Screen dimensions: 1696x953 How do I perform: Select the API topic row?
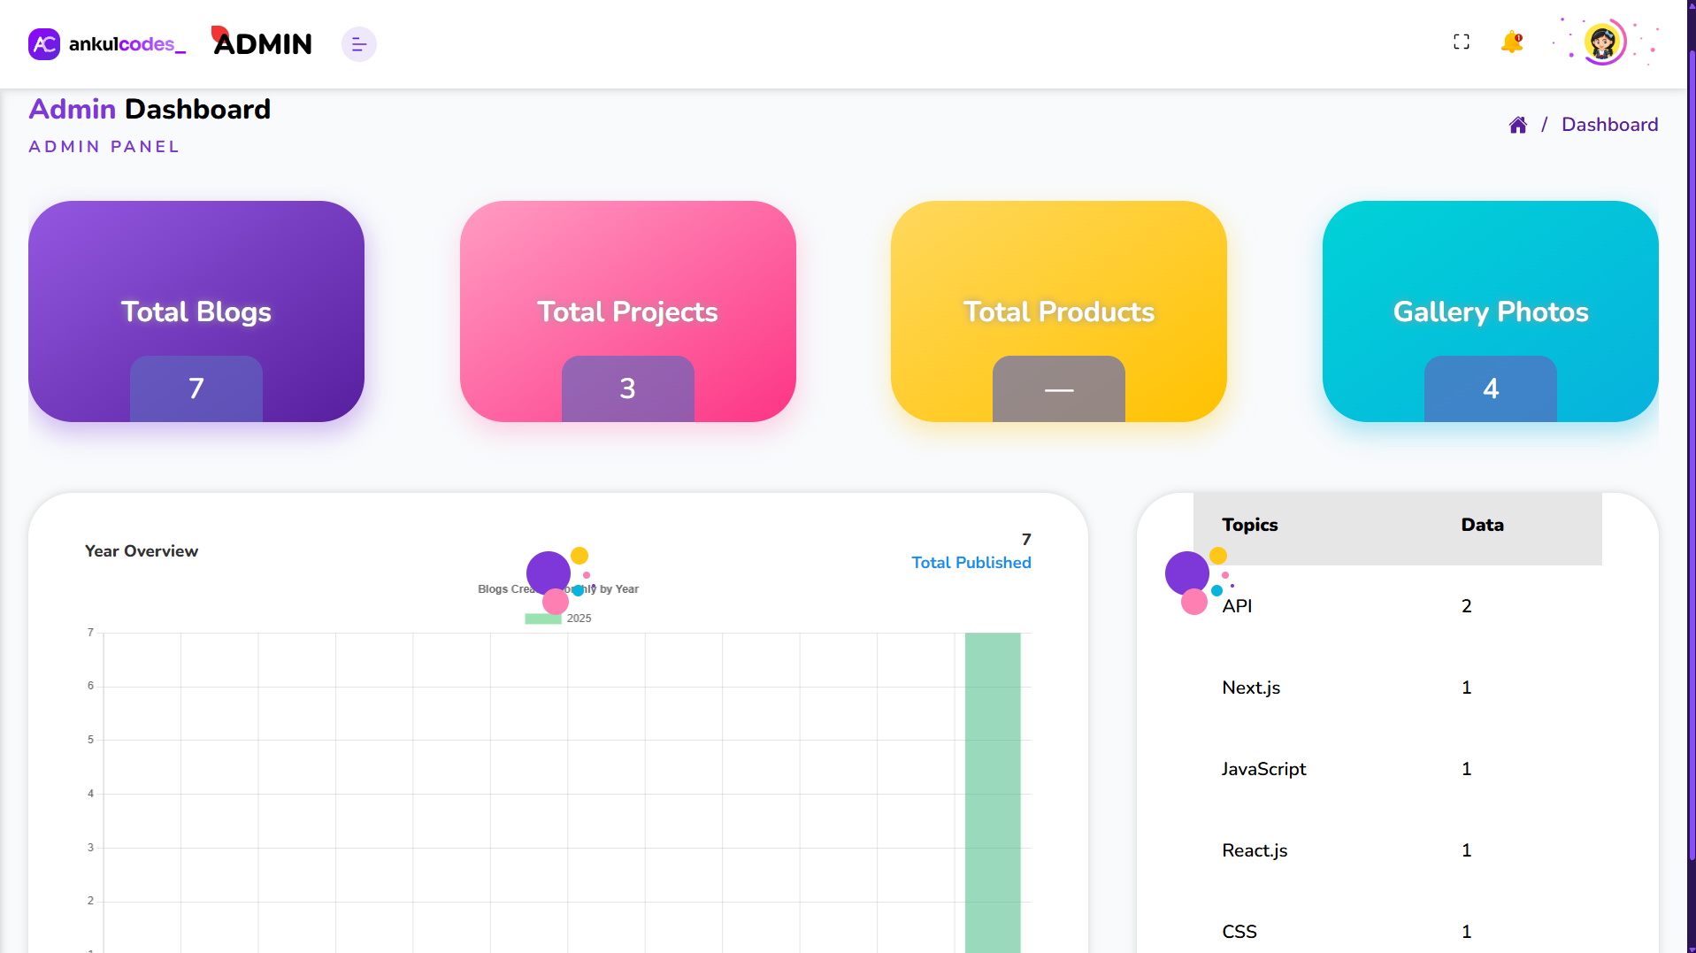pyautogui.click(x=1398, y=606)
